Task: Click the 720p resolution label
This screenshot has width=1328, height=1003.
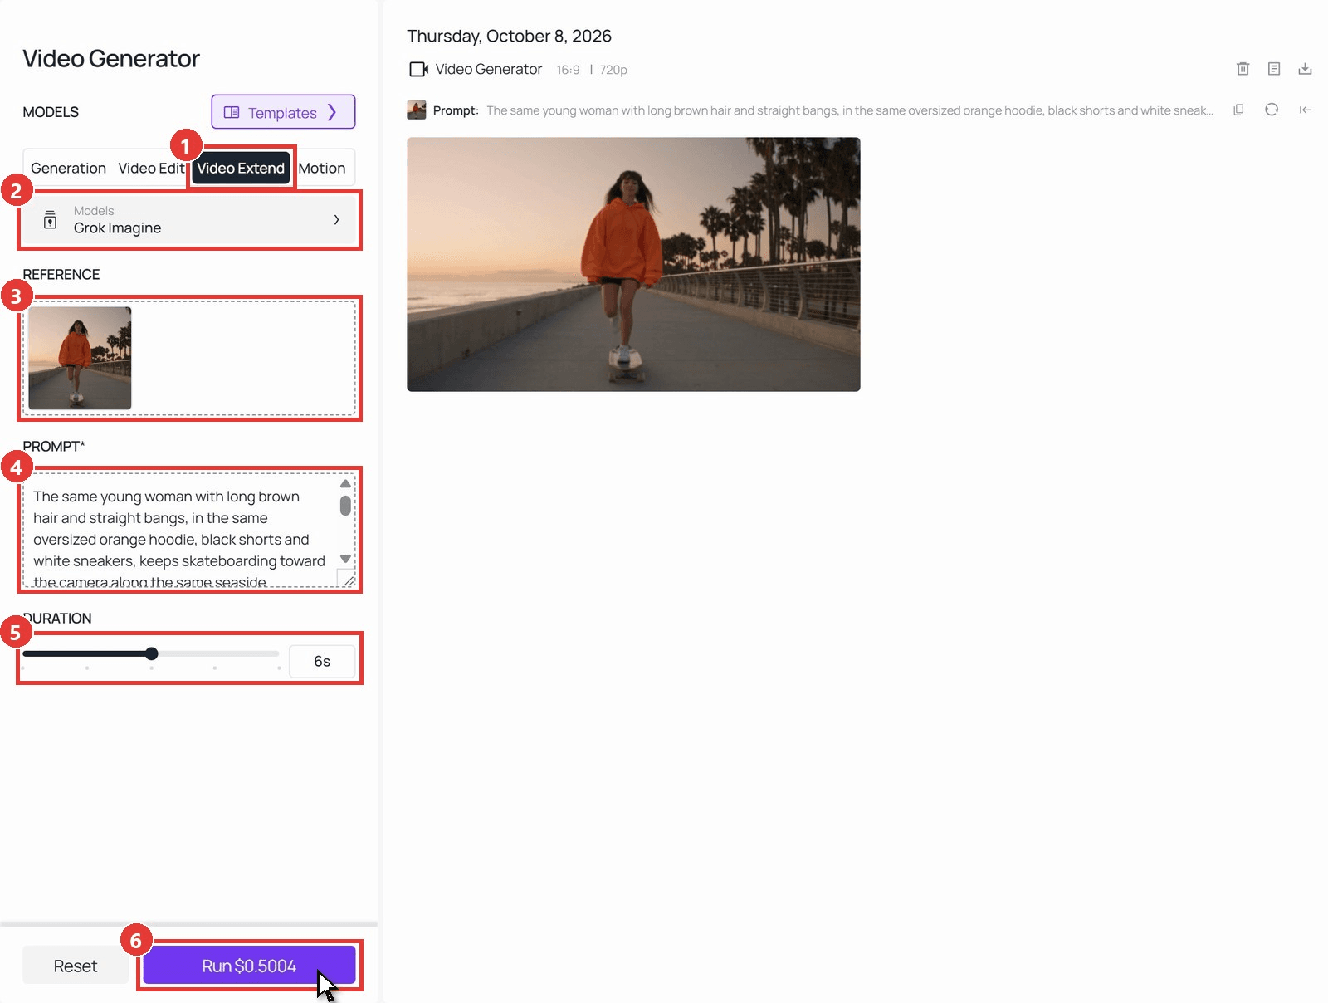Action: (x=613, y=70)
